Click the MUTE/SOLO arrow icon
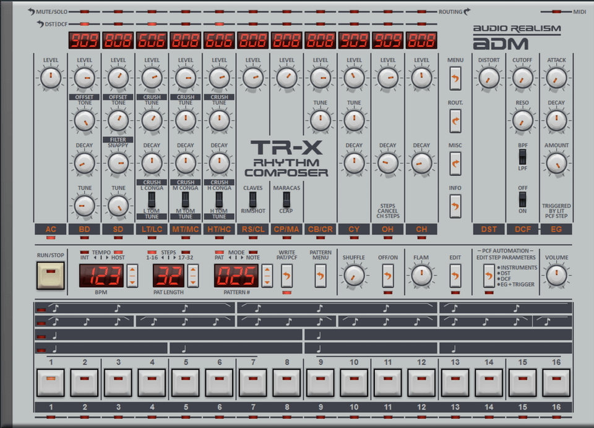594x428 pixels. (31, 11)
